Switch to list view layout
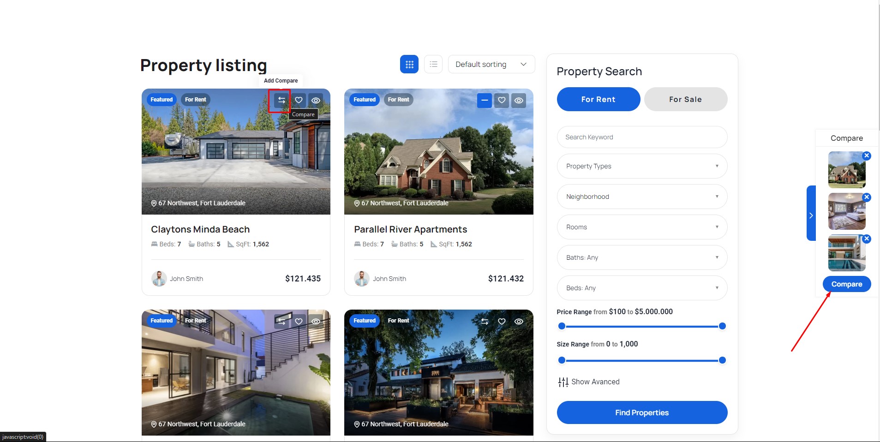Screen dimensions: 880x442 click(x=433, y=64)
